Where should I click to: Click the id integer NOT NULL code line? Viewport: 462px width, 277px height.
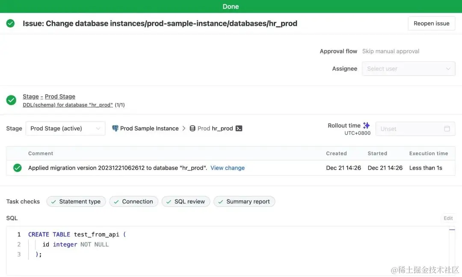[75, 245]
